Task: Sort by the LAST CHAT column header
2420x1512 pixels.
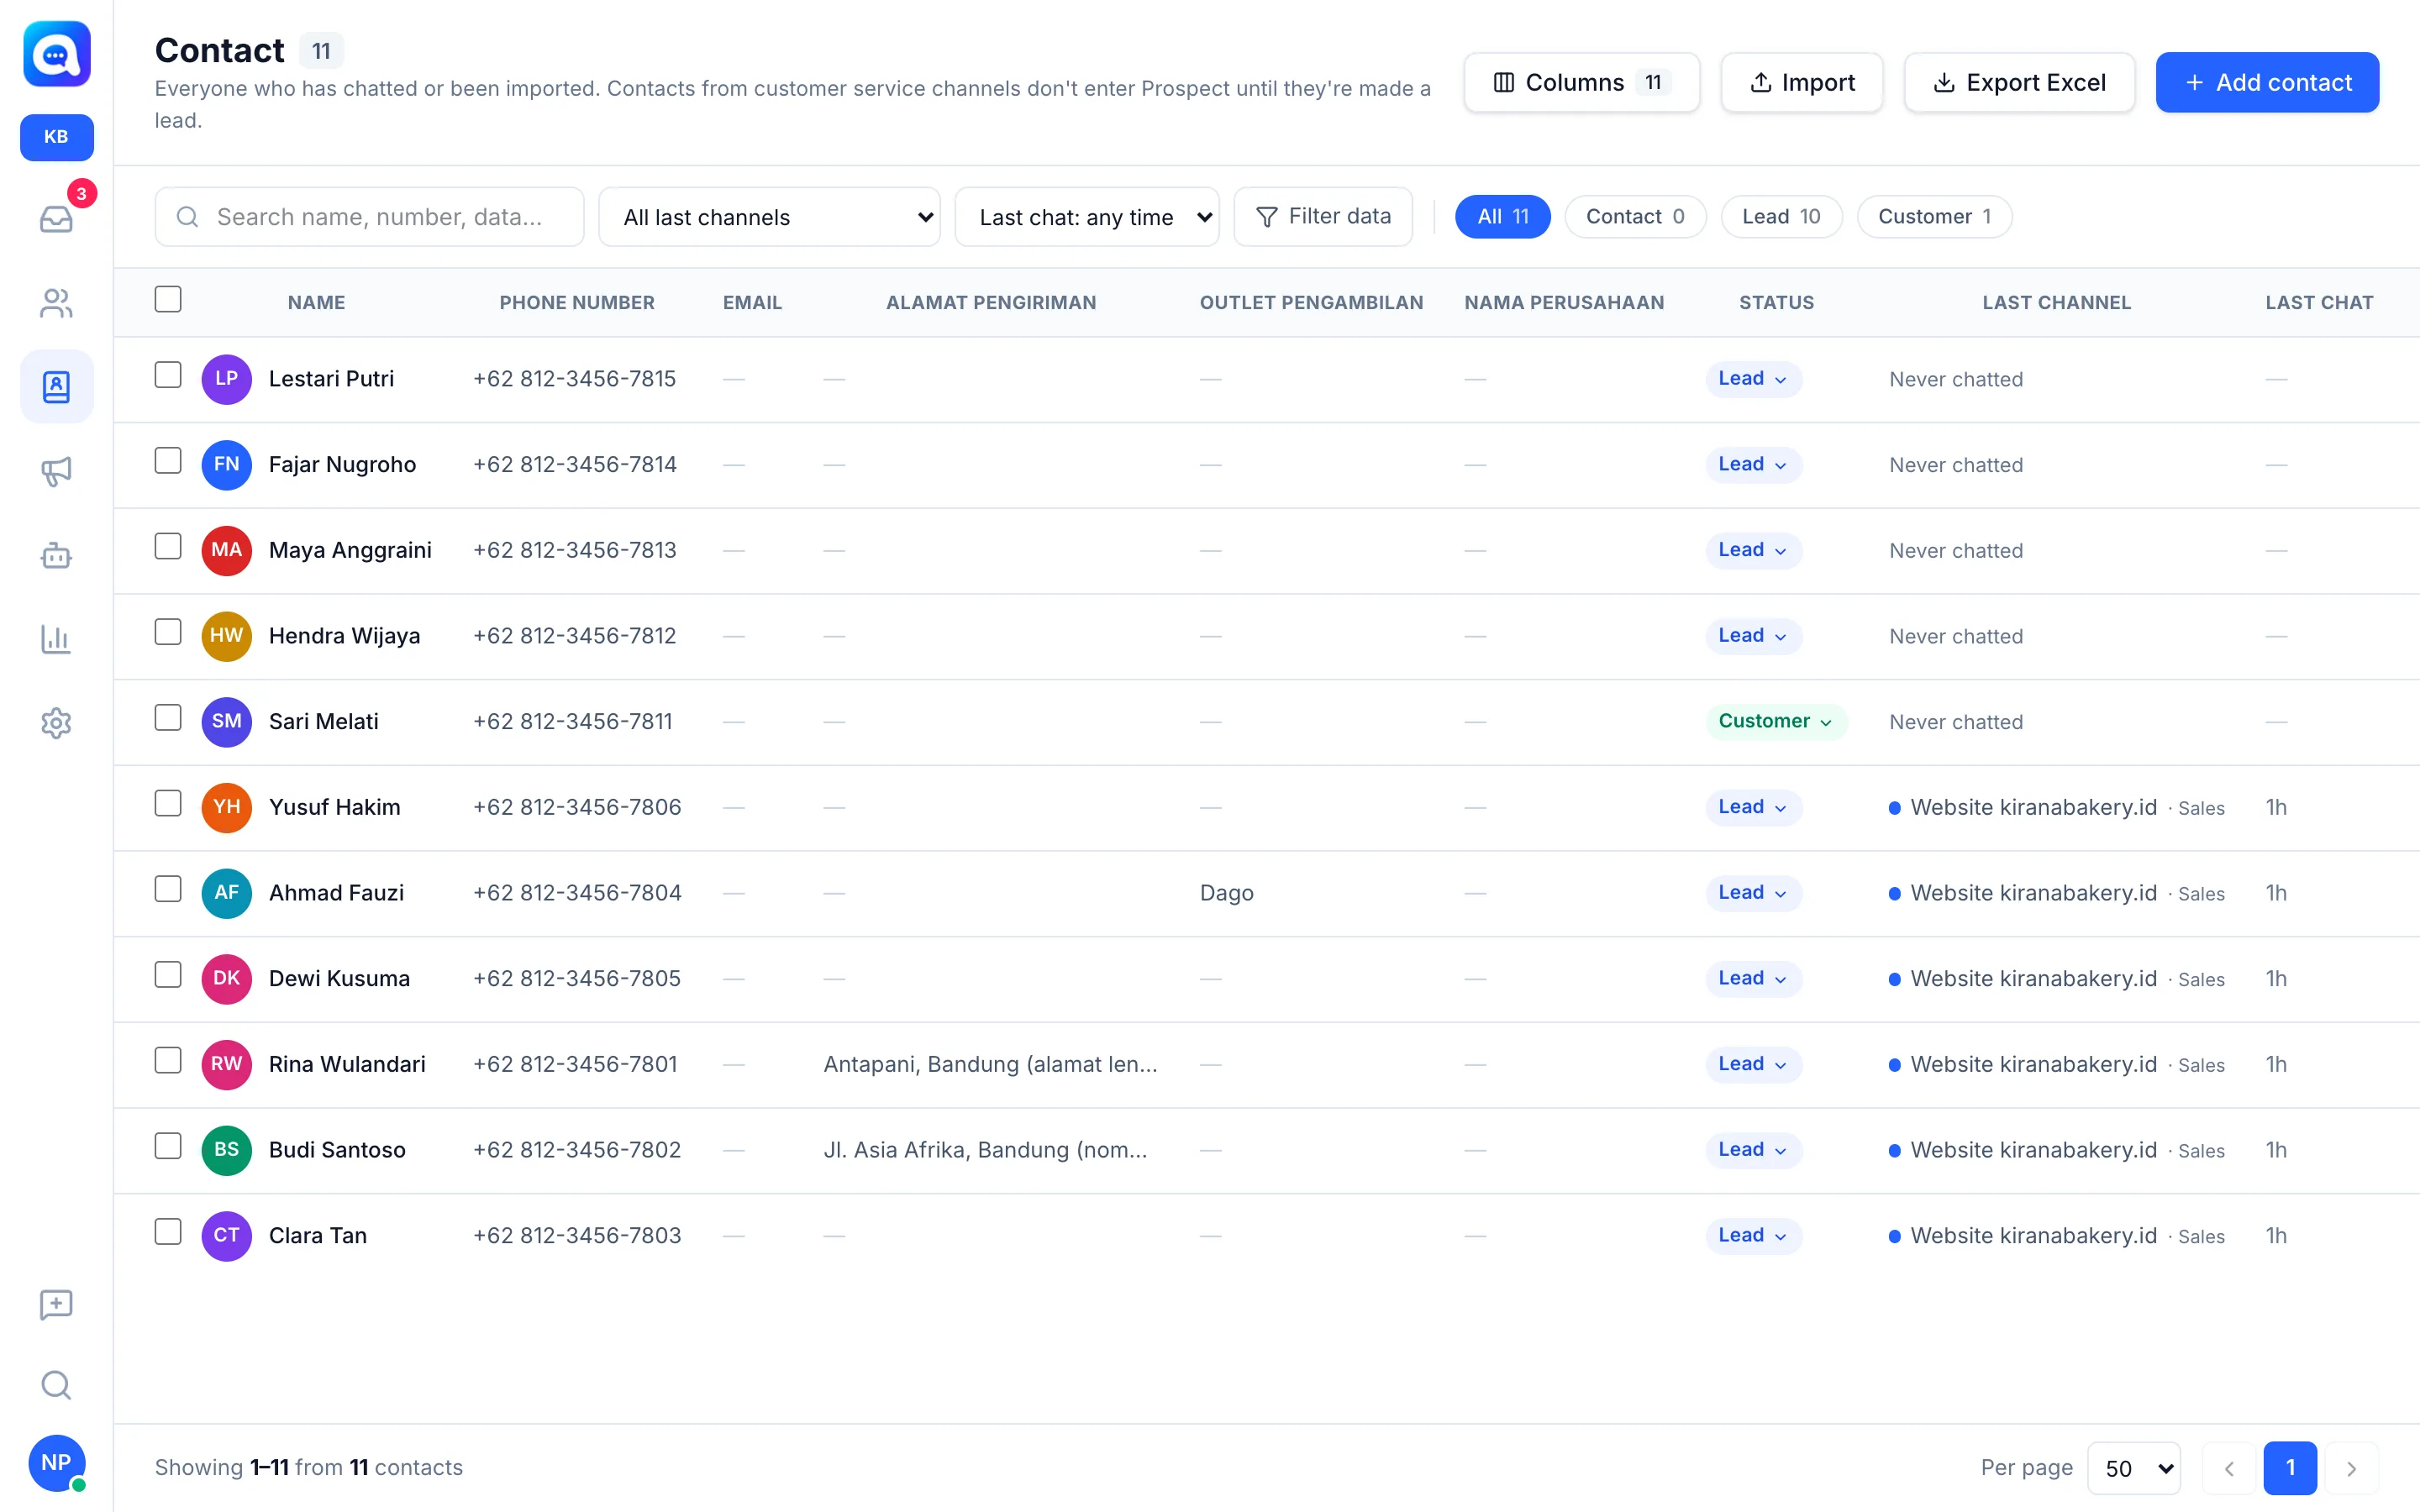Action: [2319, 303]
